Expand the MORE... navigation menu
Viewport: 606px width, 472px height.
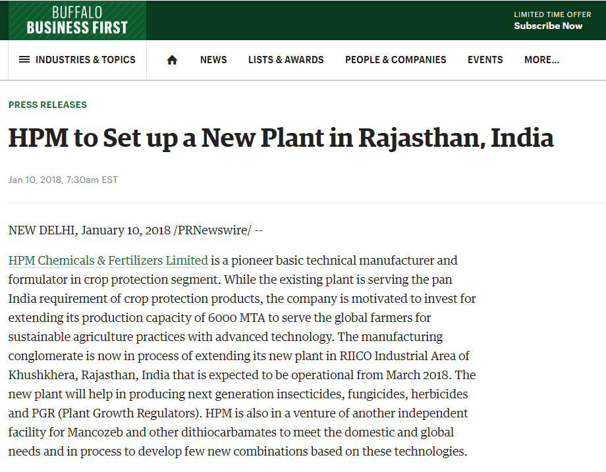[541, 60]
